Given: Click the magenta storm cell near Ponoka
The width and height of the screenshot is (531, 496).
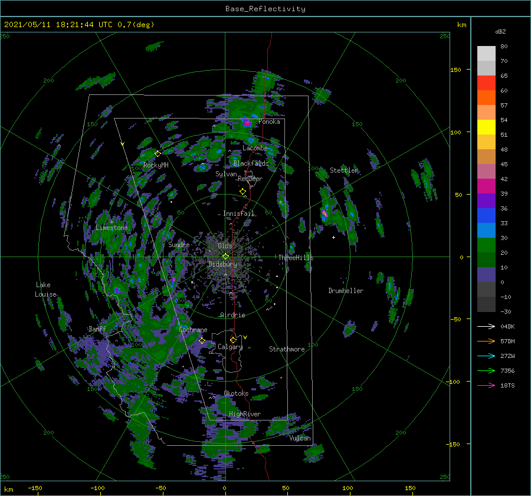Looking at the screenshot, I should 247,123.
